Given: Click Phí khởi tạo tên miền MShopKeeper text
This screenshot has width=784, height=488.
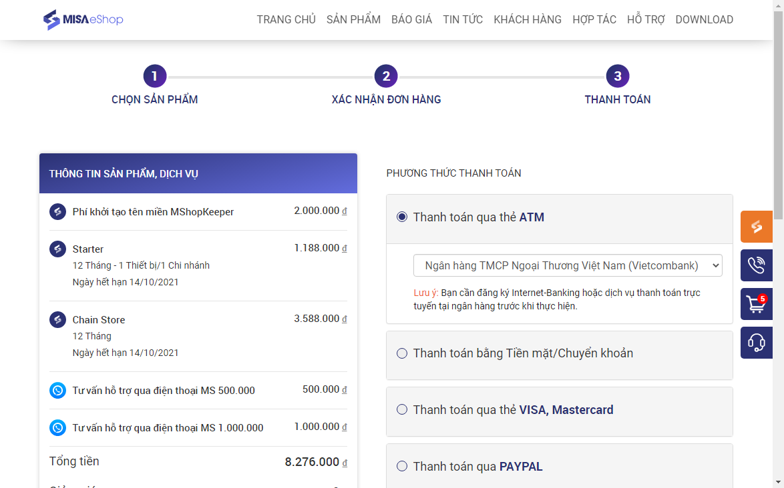Looking at the screenshot, I should pyautogui.click(x=153, y=211).
